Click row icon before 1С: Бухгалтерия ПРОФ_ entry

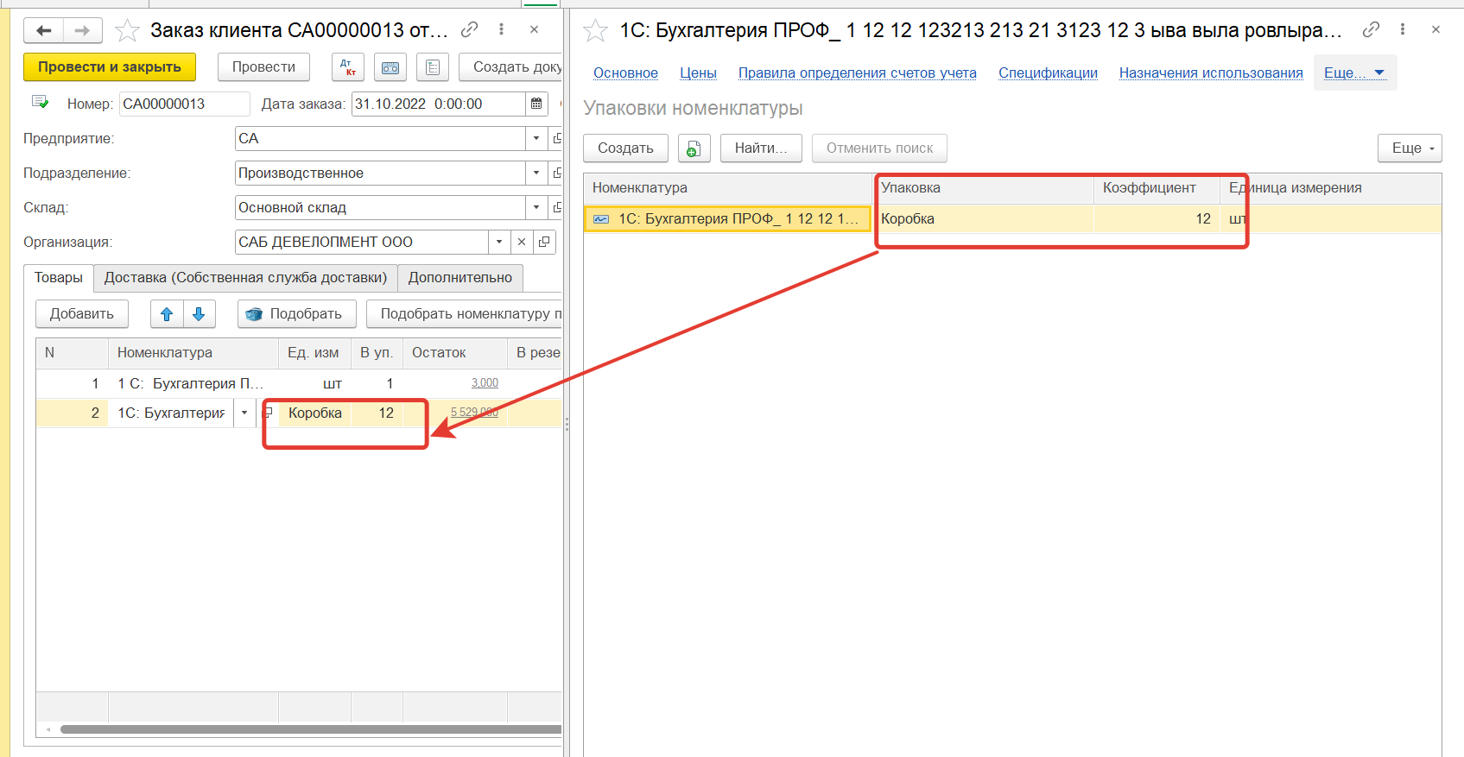601,219
